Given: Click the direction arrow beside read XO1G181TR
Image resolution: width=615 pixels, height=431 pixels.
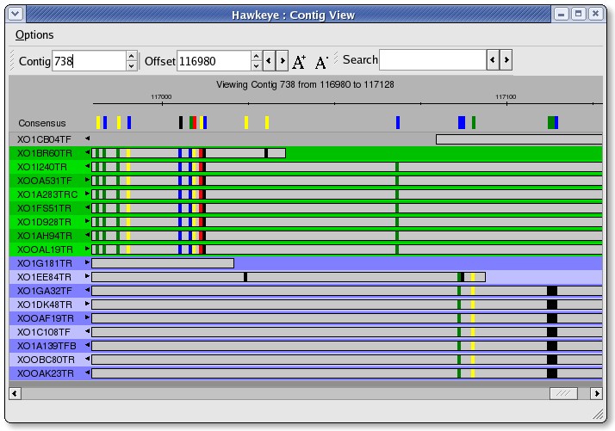Looking at the screenshot, I should click(x=87, y=263).
